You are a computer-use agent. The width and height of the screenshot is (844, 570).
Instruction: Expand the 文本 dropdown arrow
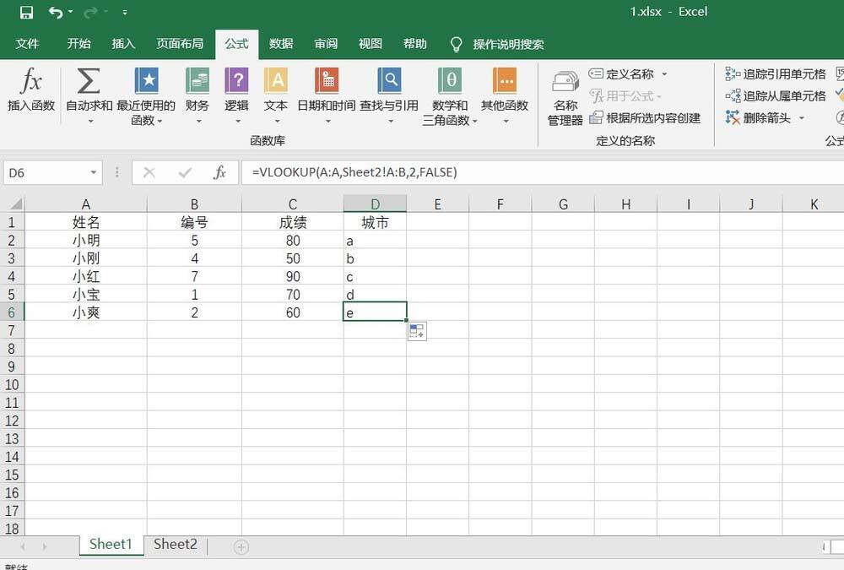[277, 122]
